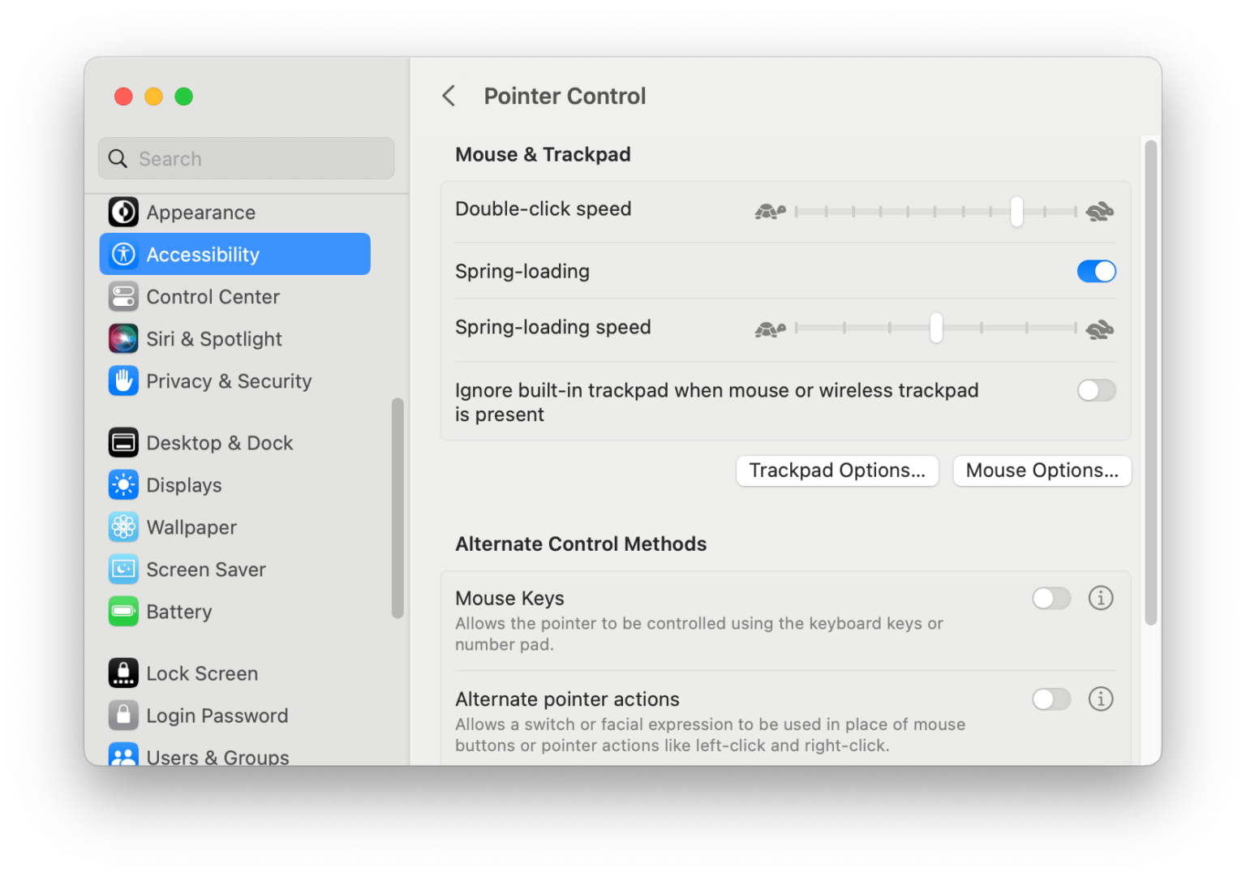Image resolution: width=1246 pixels, height=877 pixels.
Task: Enable Ignore built-in trackpad toggle
Action: click(x=1096, y=390)
